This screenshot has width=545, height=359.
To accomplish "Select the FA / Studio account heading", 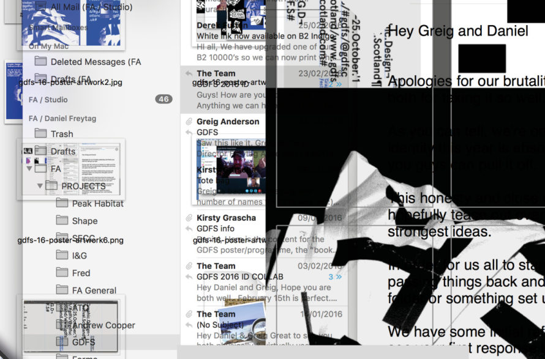I will tap(48, 100).
